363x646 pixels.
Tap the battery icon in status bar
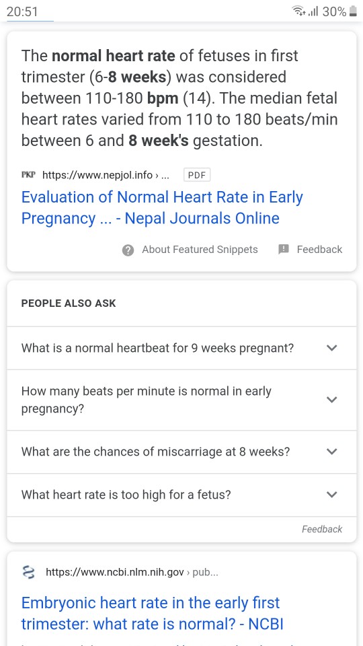tap(353, 11)
